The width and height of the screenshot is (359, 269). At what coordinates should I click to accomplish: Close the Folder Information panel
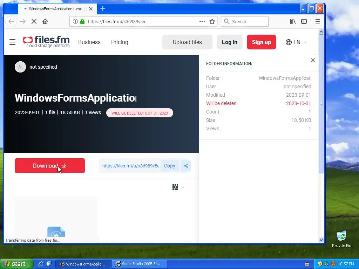coord(313,60)
